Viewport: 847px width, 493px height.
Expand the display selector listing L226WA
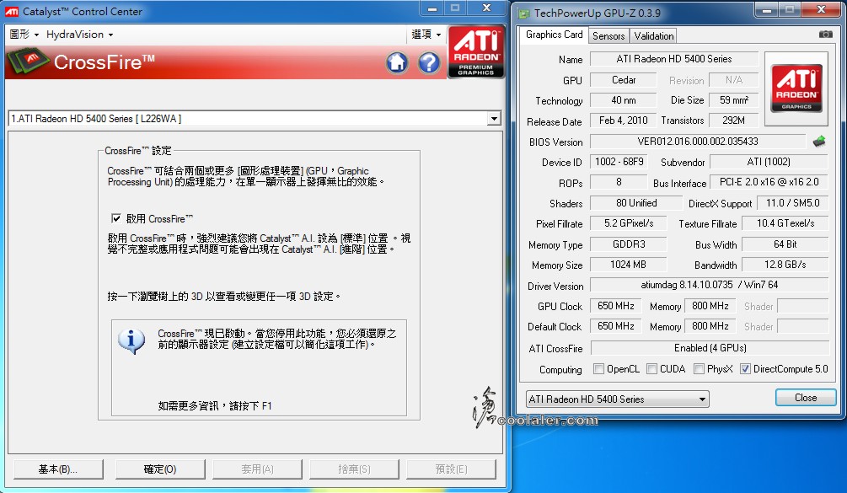[x=494, y=118]
